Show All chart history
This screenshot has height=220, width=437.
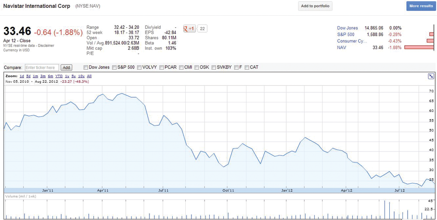coord(89,76)
